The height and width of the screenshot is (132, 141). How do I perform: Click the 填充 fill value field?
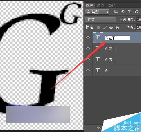pos(138,28)
